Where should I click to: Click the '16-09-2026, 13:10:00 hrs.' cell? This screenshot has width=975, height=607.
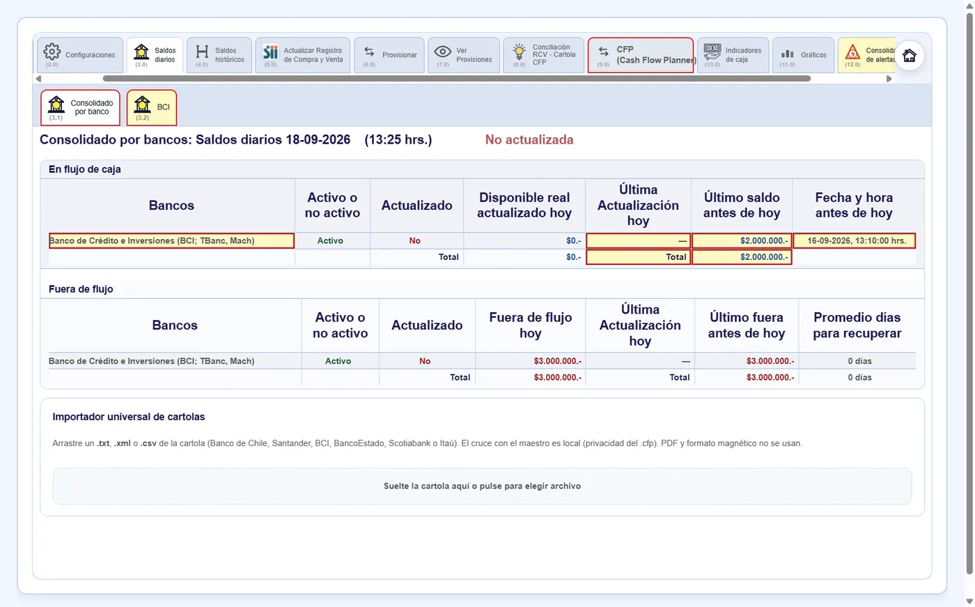click(855, 241)
